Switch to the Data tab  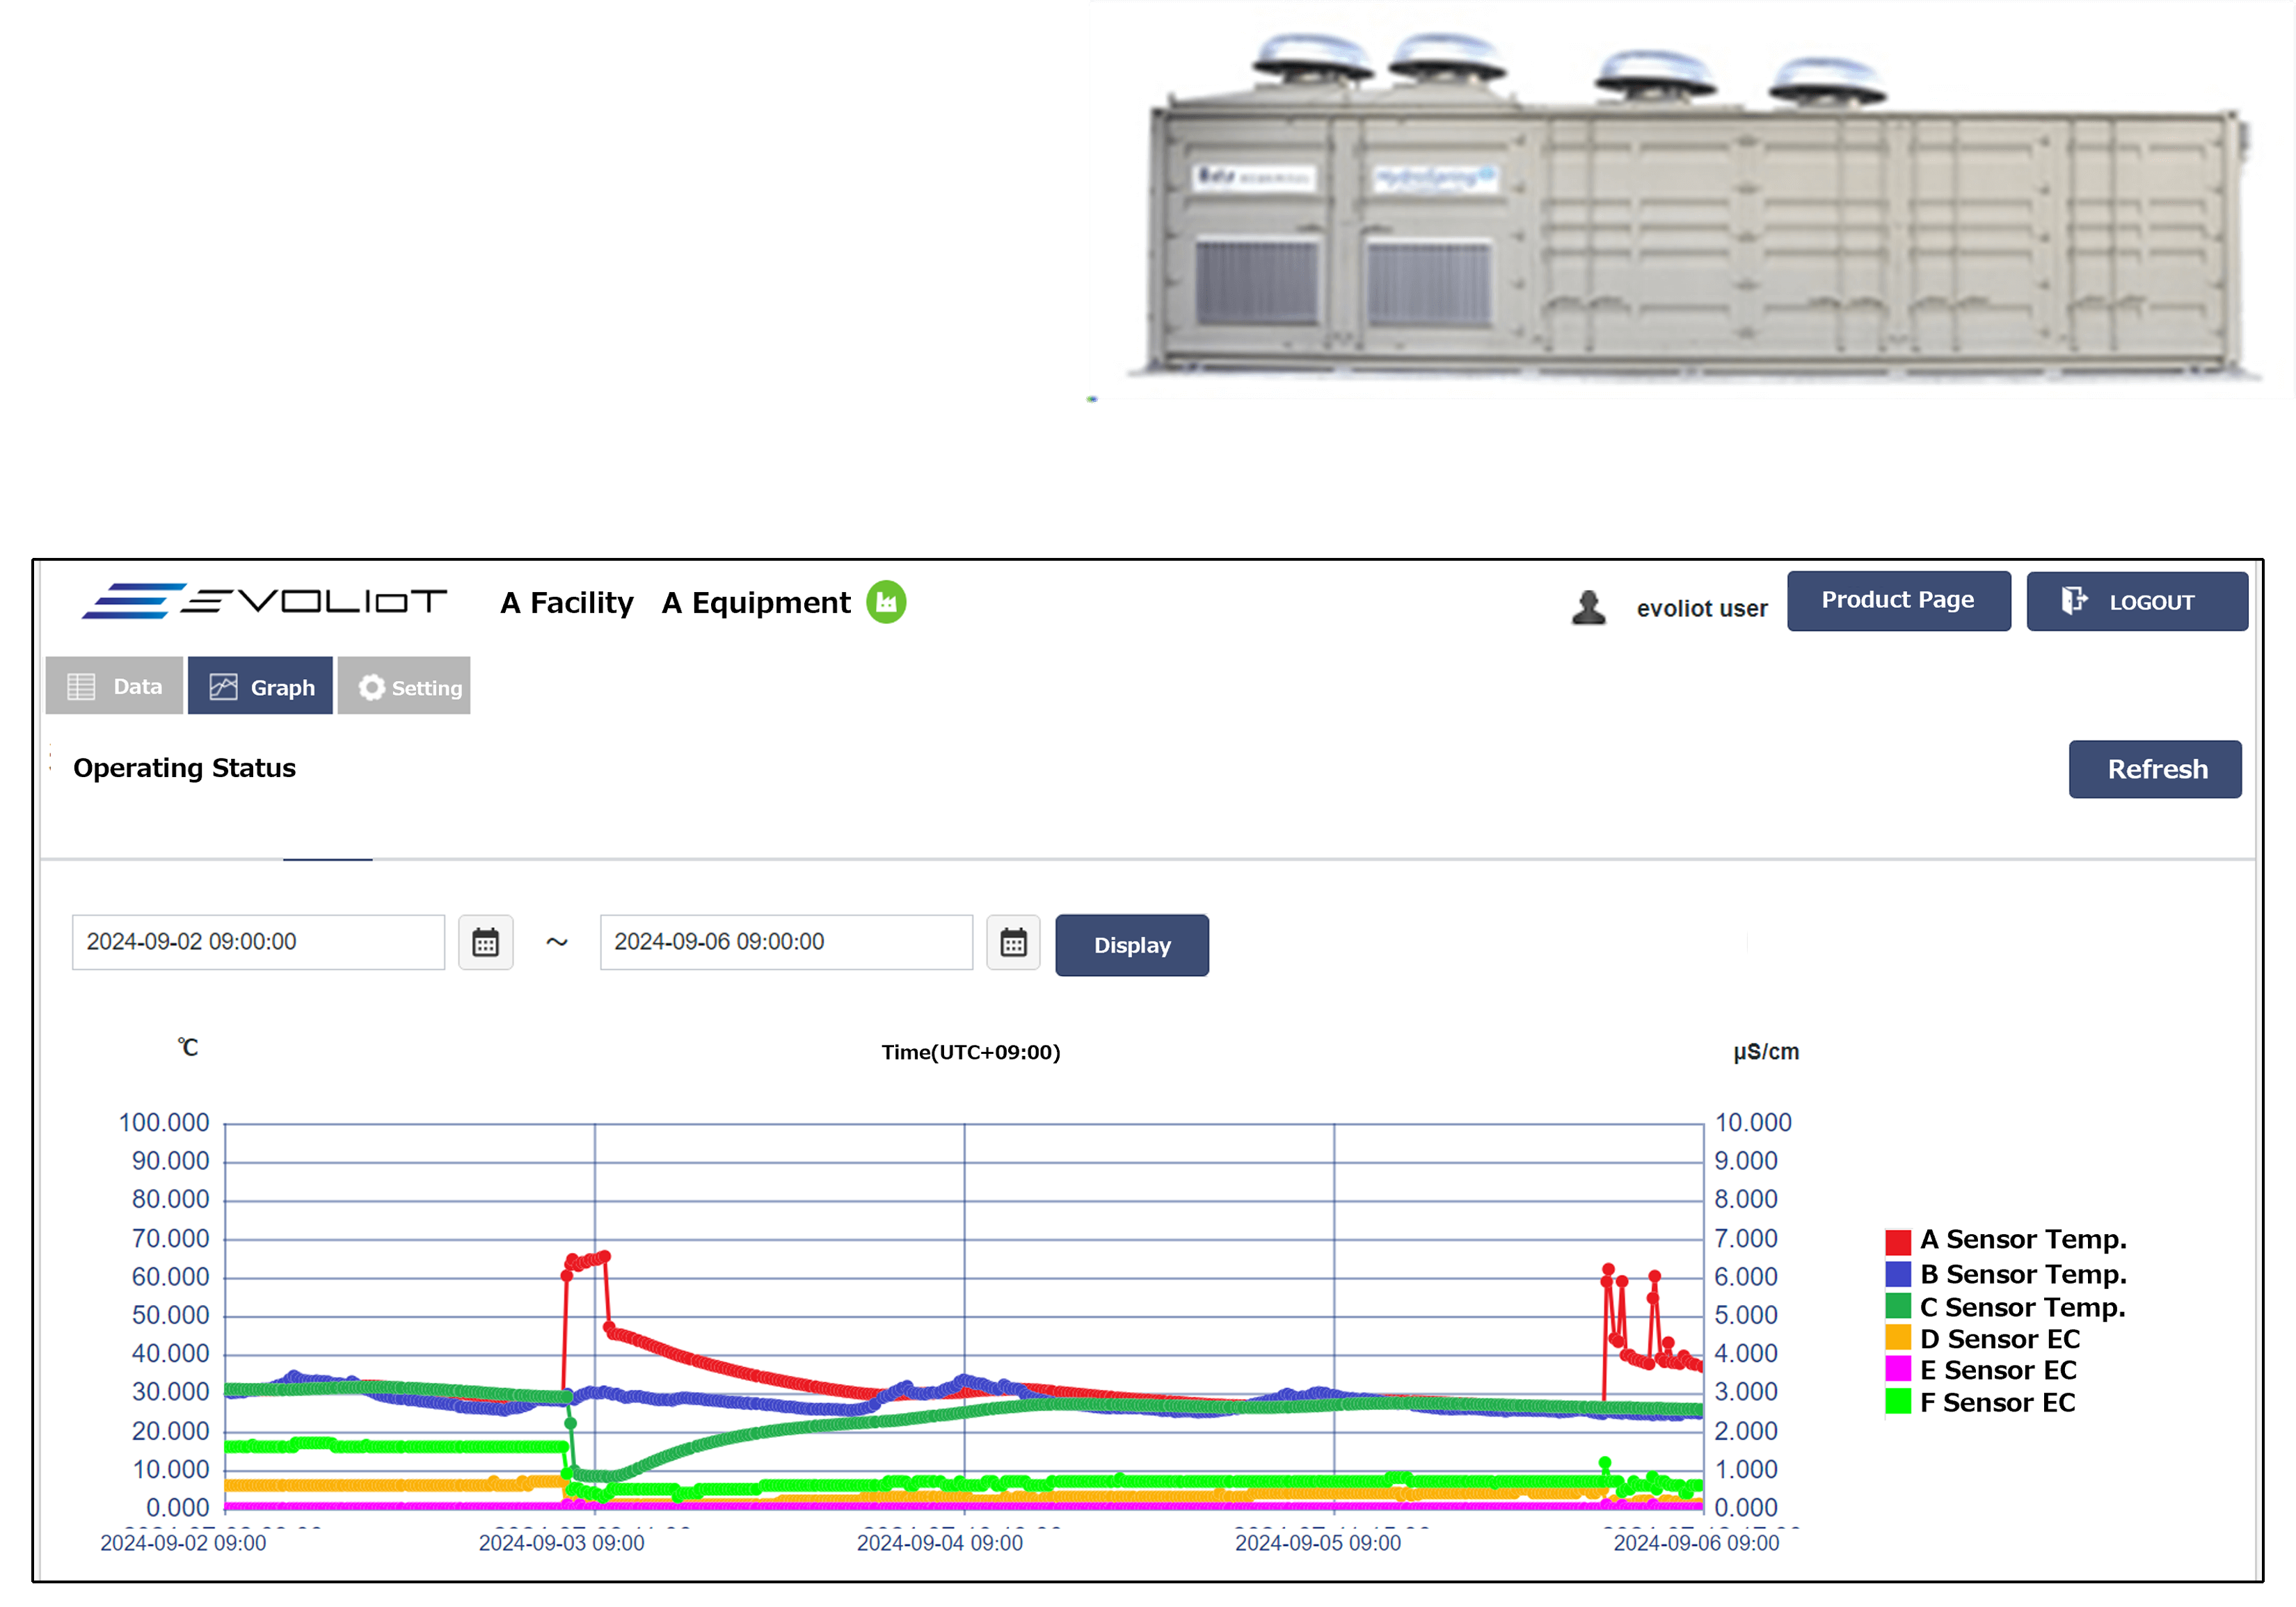click(x=114, y=686)
